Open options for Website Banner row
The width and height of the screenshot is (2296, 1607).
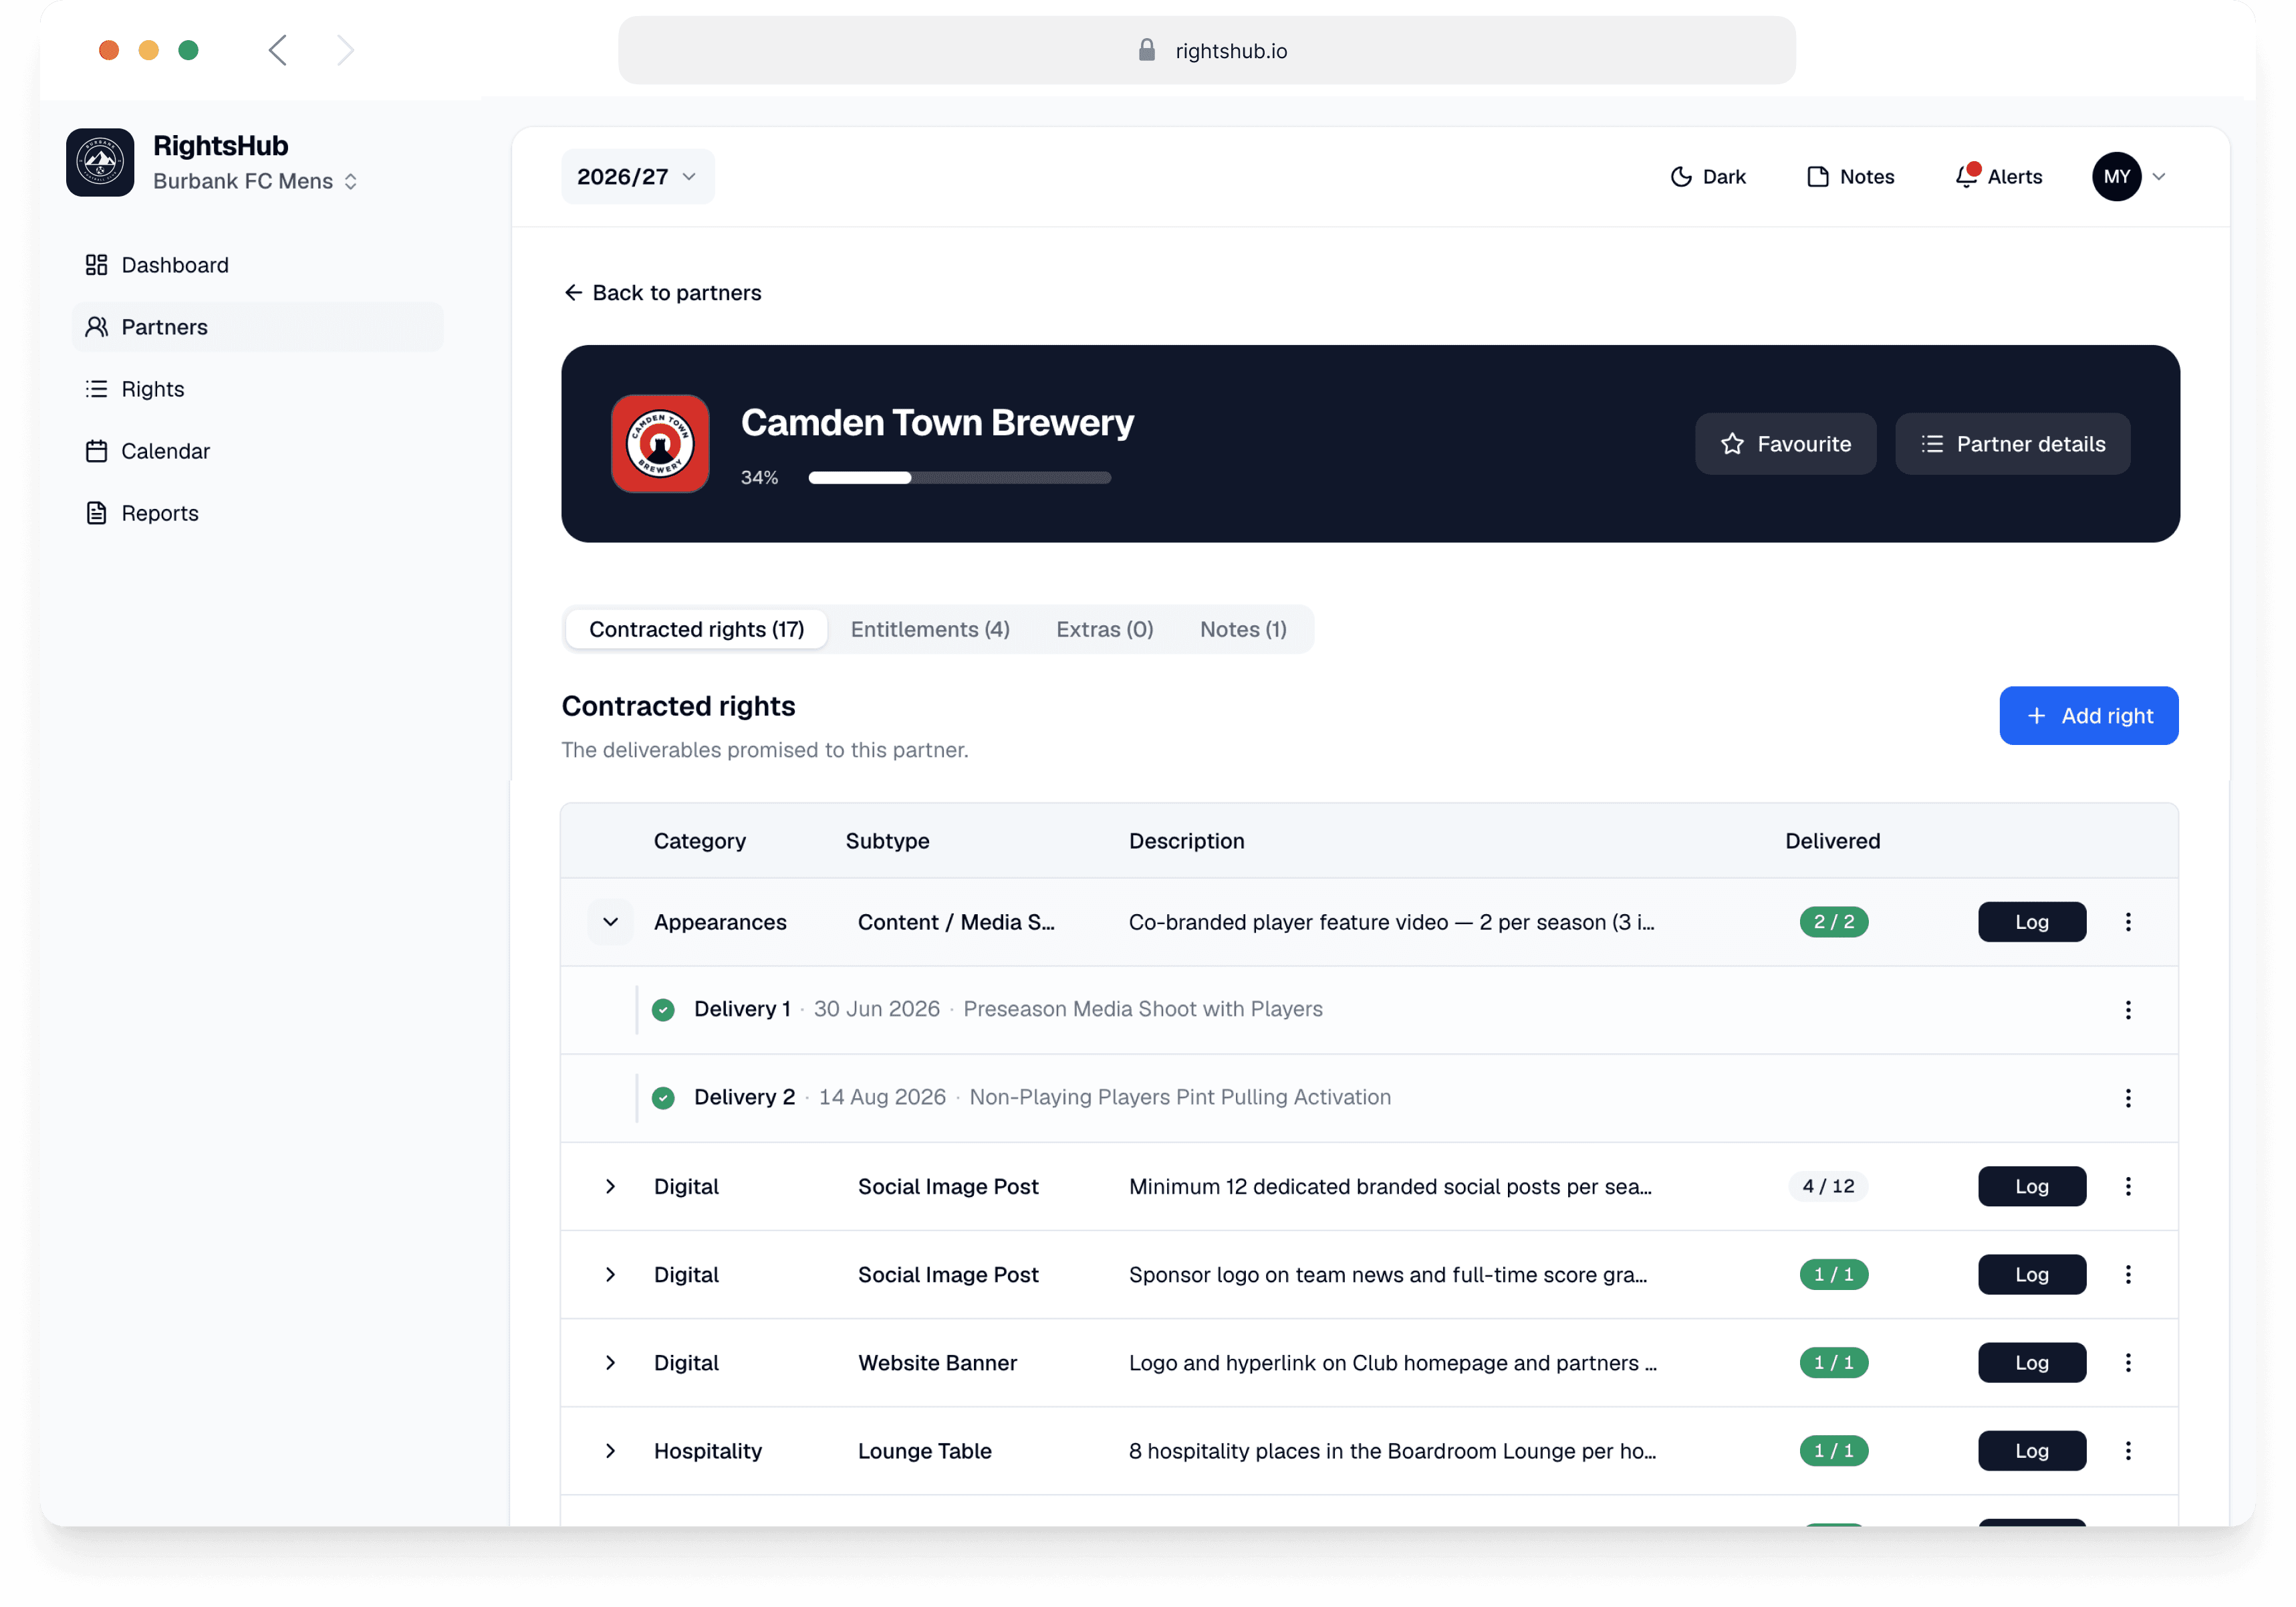coord(2128,1362)
